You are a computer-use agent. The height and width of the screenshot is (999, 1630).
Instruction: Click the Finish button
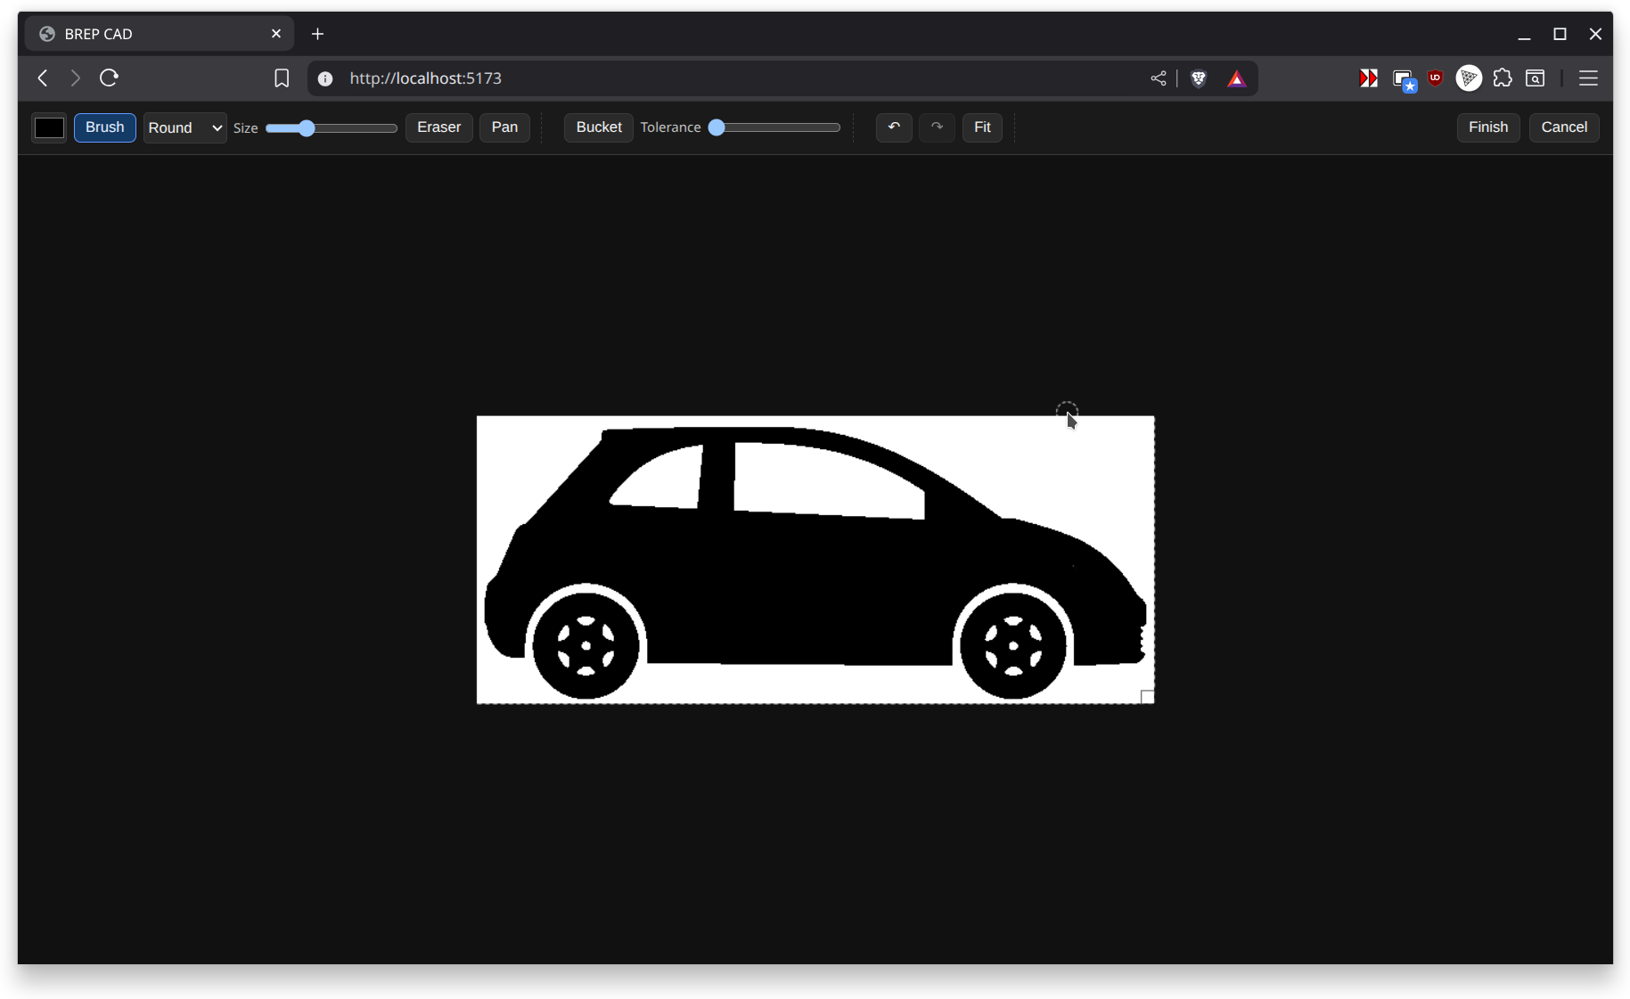(1487, 127)
